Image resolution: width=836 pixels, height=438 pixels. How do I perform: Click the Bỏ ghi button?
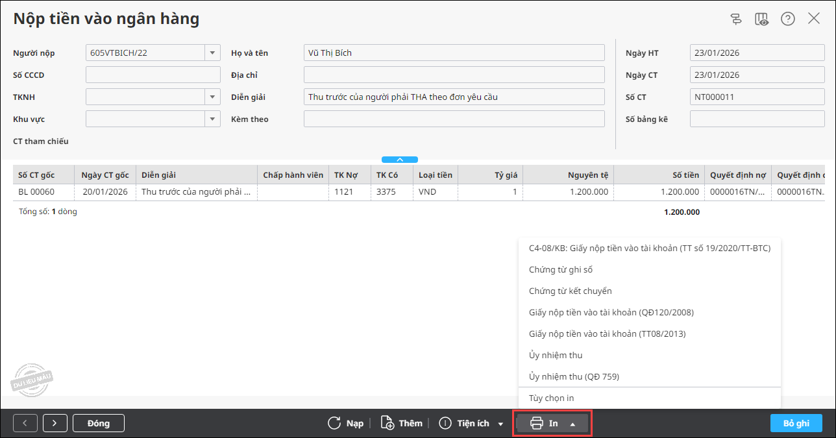pyautogui.click(x=796, y=423)
